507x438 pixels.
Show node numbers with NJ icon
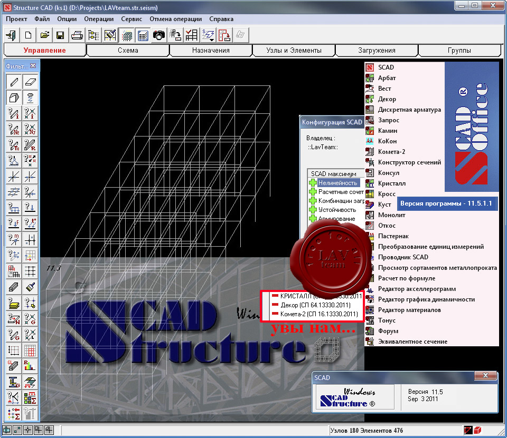tap(30, 129)
